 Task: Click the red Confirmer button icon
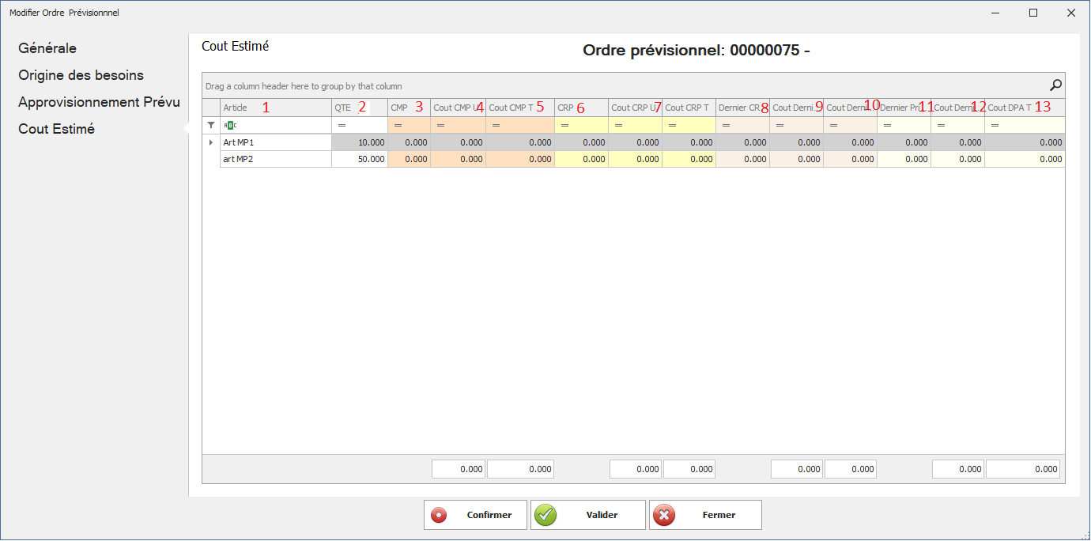pyautogui.click(x=439, y=515)
